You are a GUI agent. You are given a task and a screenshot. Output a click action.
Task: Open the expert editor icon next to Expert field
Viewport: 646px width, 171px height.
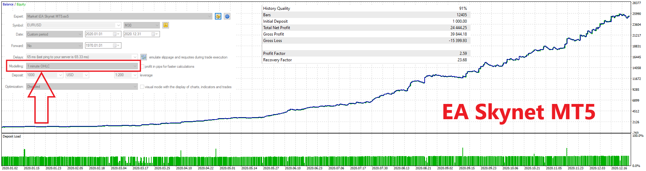point(218,16)
